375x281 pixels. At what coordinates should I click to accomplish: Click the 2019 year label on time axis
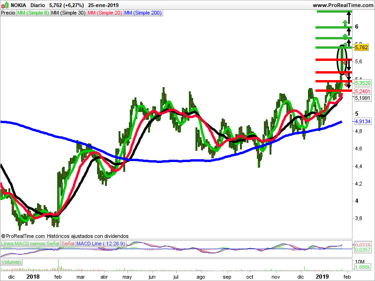[322, 276]
